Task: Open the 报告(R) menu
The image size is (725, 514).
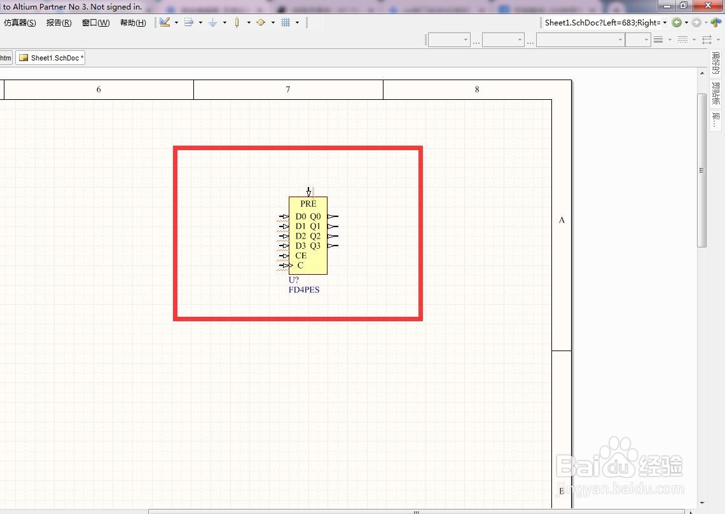Action: (x=59, y=23)
